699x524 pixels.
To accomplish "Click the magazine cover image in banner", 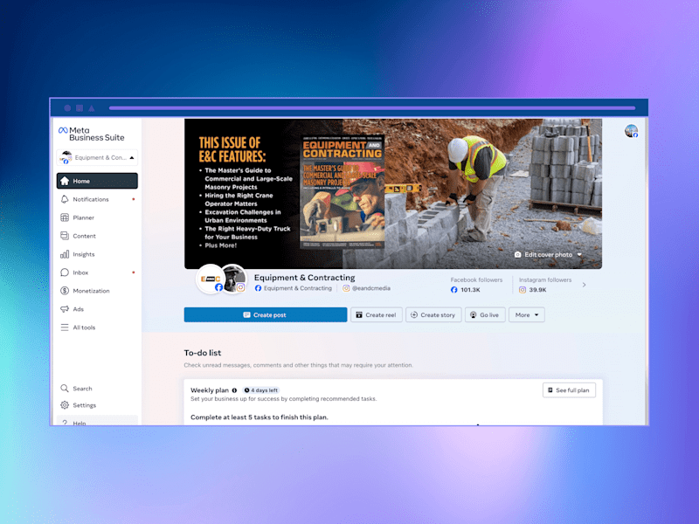I will (x=342, y=191).
